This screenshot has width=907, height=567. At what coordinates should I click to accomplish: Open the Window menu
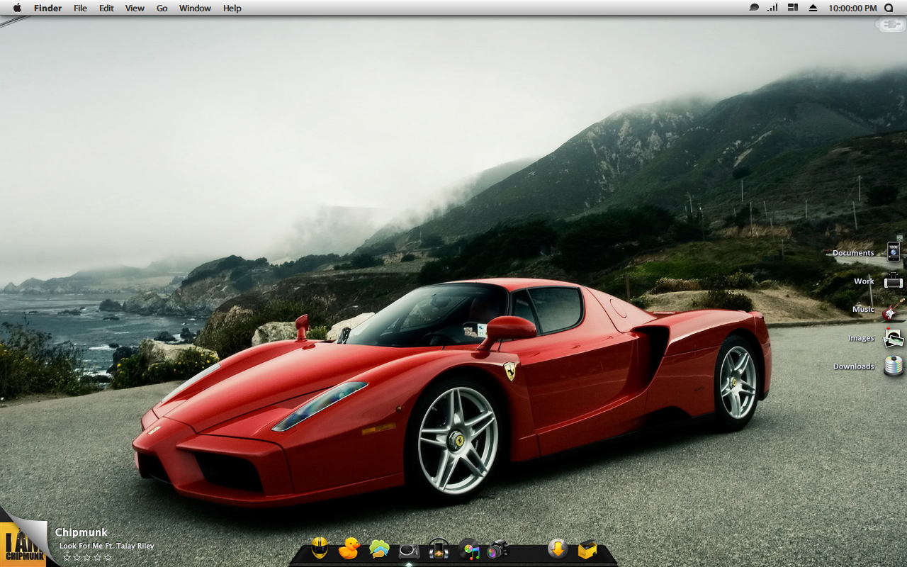pos(195,9)
